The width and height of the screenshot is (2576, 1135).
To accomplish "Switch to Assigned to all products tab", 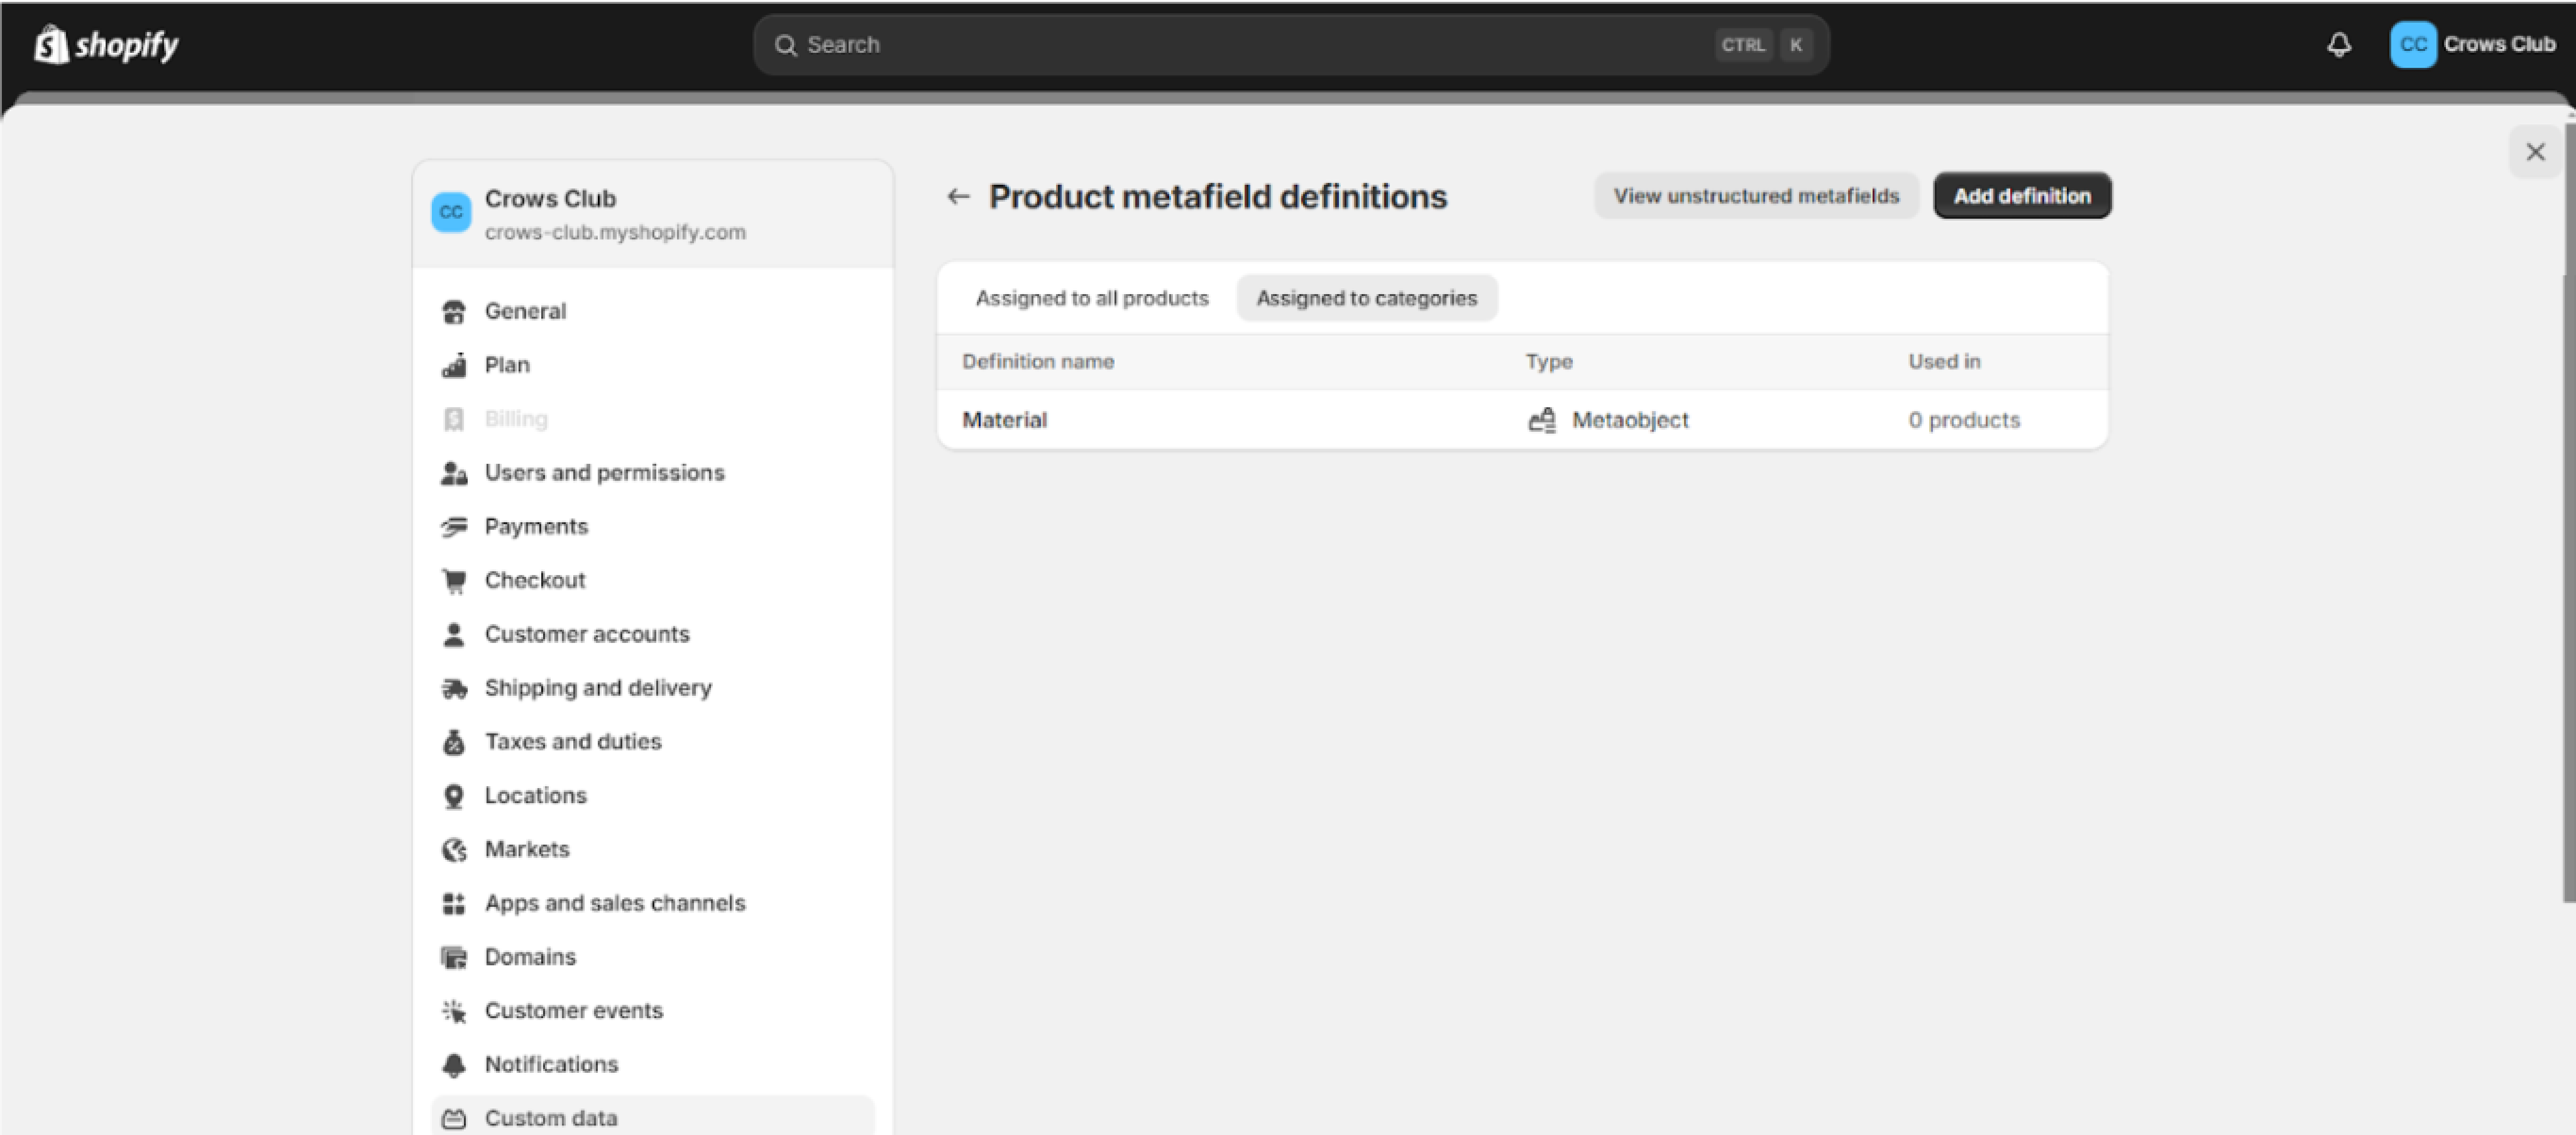I will tap(1092, 298).
